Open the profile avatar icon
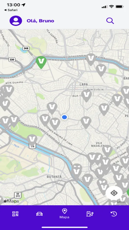The height and width of the screenshot is (230, 129). 16,21
